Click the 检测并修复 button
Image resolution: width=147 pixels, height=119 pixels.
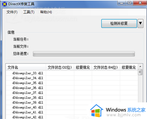(119, 24)
